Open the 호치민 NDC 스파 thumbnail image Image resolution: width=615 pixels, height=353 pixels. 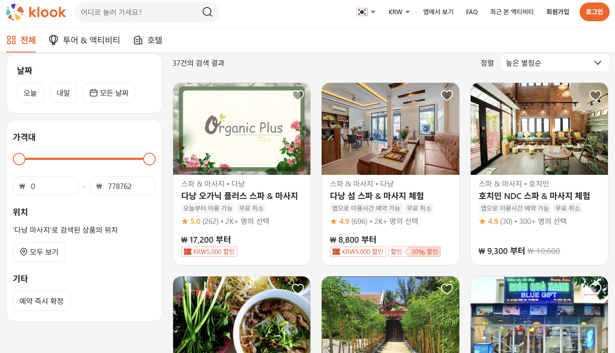539,129
